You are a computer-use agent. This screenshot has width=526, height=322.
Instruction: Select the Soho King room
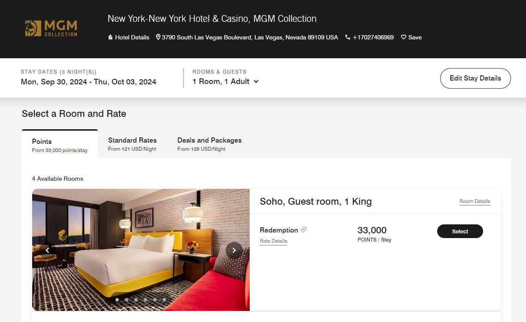pos(460,231)
